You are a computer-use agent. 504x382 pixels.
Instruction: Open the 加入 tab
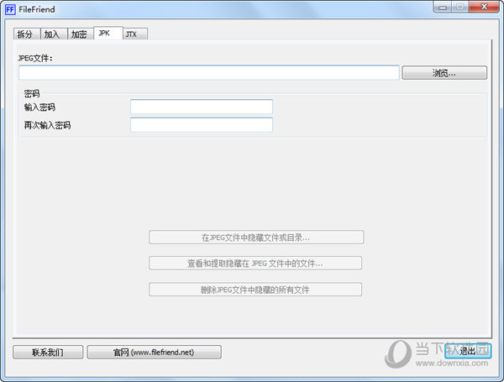(x=54, y=34)
